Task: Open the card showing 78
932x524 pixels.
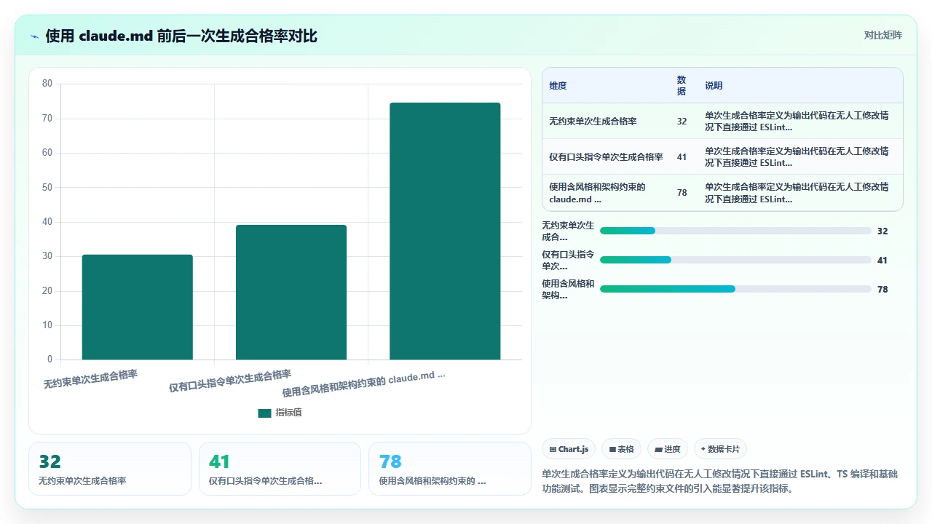Action: 450,469
